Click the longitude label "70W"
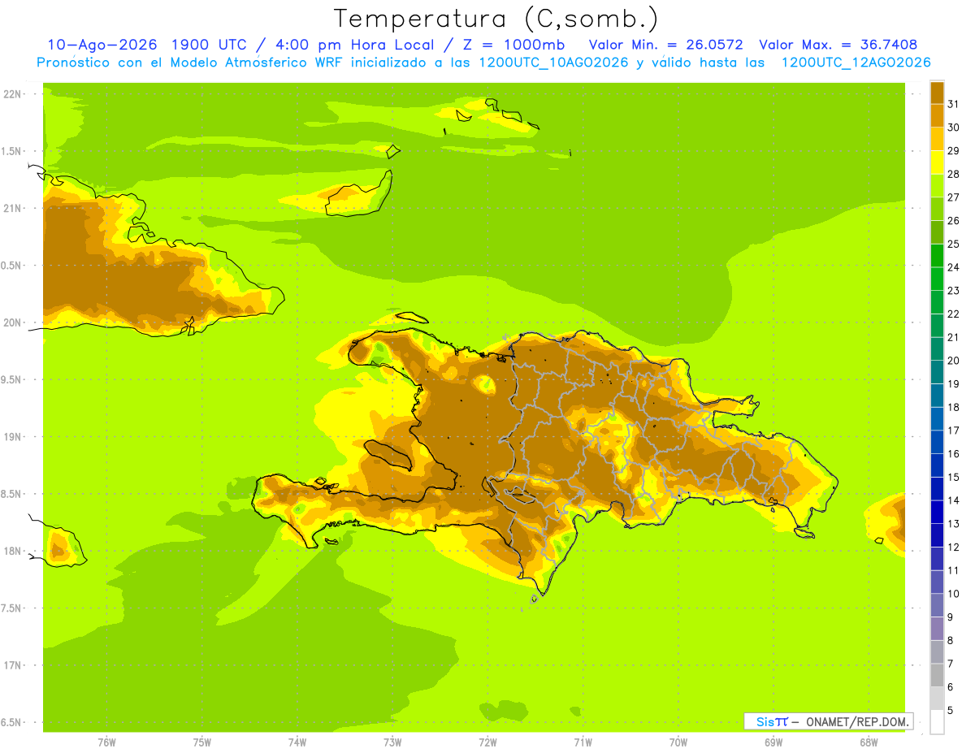This screenshot has width=975, height=753. pos(678,742)
